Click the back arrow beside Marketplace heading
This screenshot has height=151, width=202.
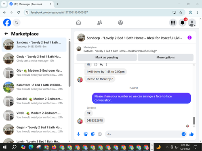coord(6,34)
